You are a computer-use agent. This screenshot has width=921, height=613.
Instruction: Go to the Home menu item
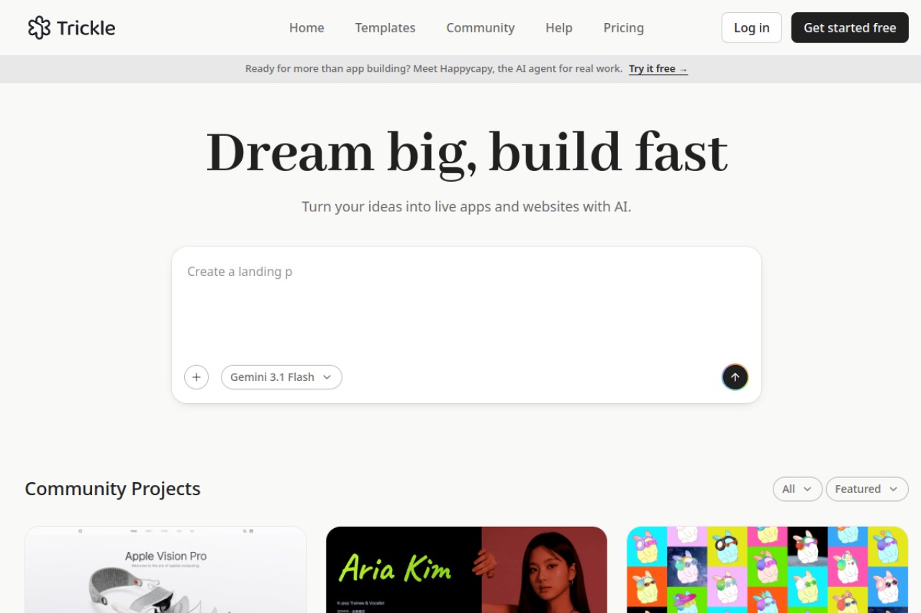(x=307, y=28)
